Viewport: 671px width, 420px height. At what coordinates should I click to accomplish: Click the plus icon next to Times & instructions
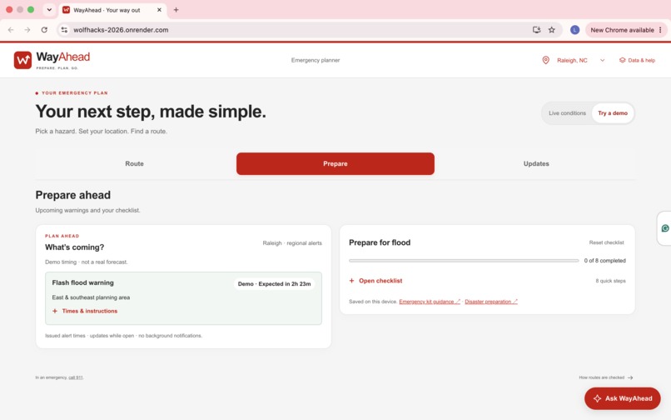click(x=55, y=311)
